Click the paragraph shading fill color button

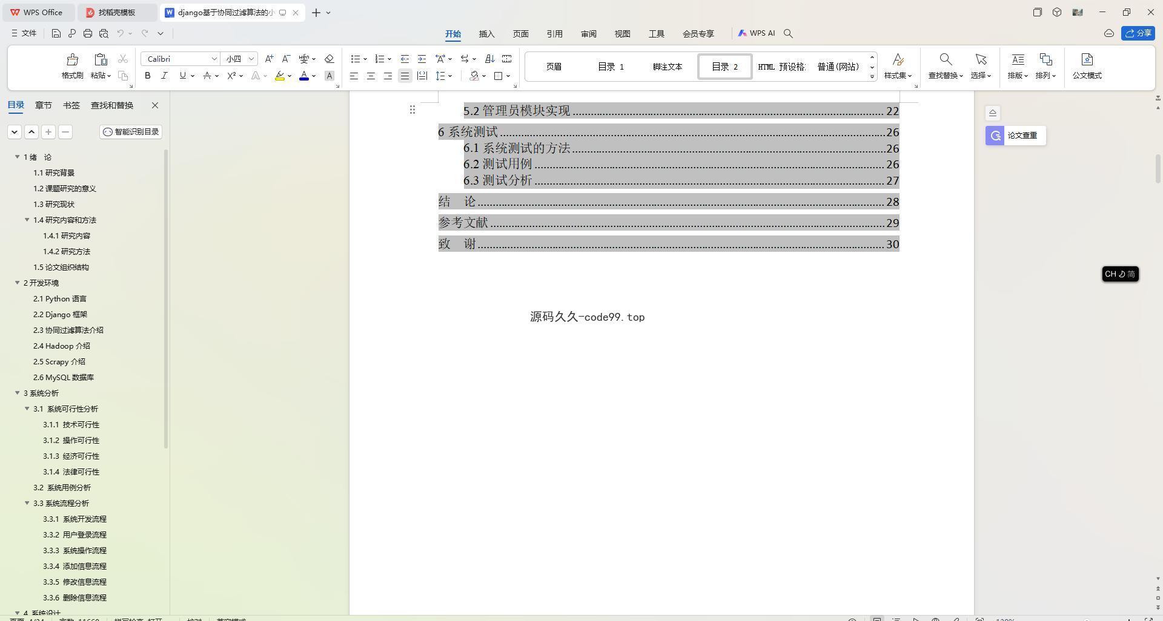point(474,76)
